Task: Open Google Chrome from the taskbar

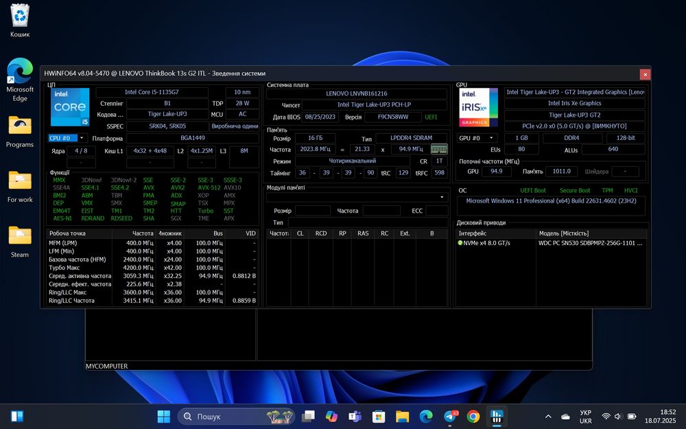Action: [473, 416]
